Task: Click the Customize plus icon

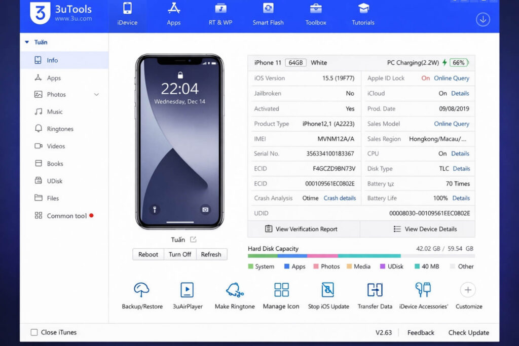Action: click(x=468, y=290)
